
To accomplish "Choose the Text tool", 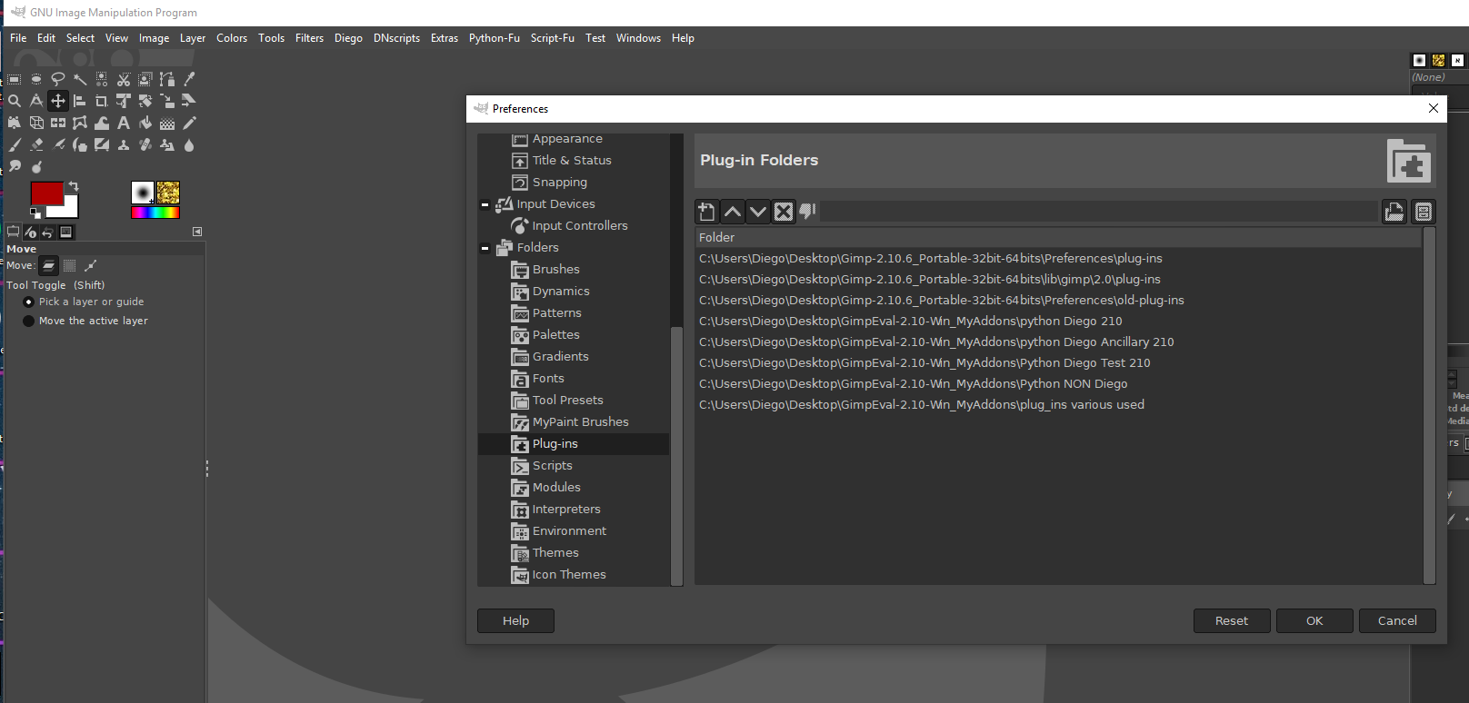I will (124, 123).
